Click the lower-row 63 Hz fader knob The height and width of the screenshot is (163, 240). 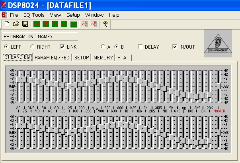50,130
